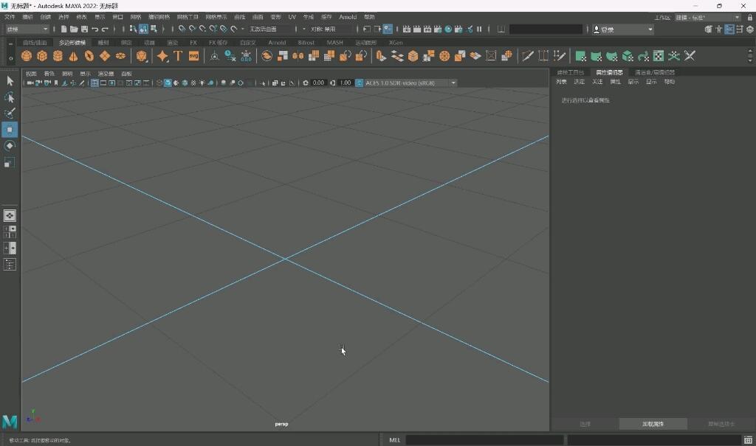This screenshot has width=756, height=446.
Task: Click the 加载属性 (Load Attributes) button
Action: [x=653, y=424]
